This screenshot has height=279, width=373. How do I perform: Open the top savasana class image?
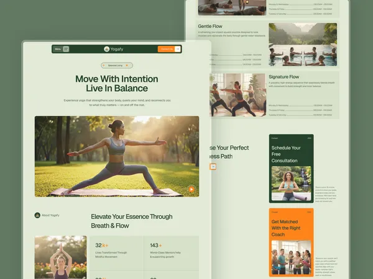point(232,7)
